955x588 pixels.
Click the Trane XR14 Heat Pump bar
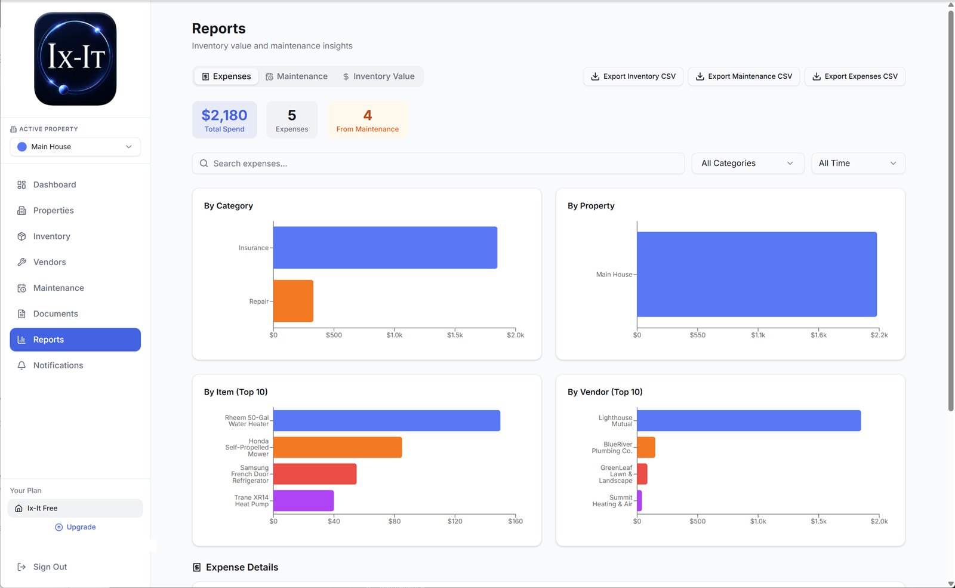(x=303, y=501)
